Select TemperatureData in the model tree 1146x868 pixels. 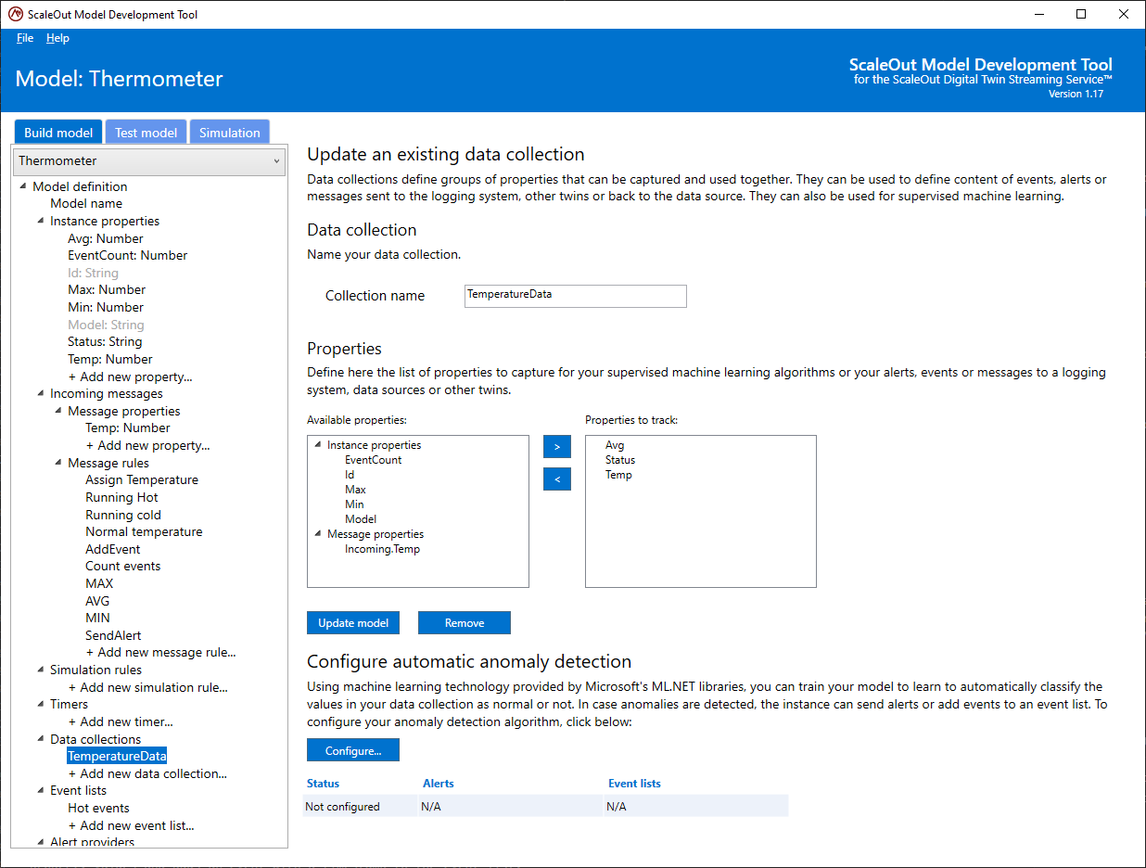click(117, 756)
